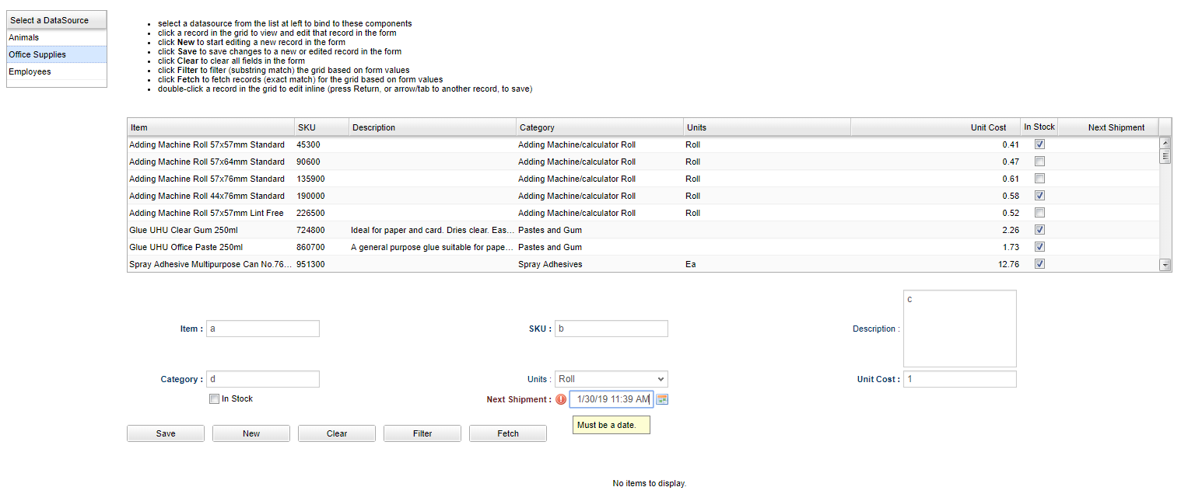Focus the Item text field
The image size is (1181, 494).
[263, 329]
